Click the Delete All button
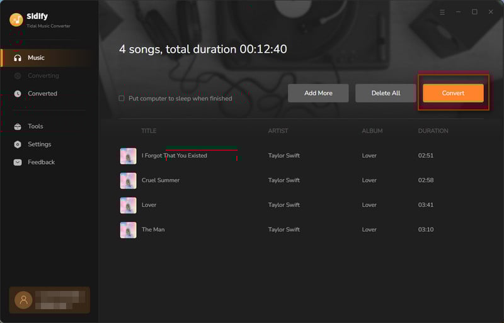This screenshot has width=504, height=323. click(386, 93)
